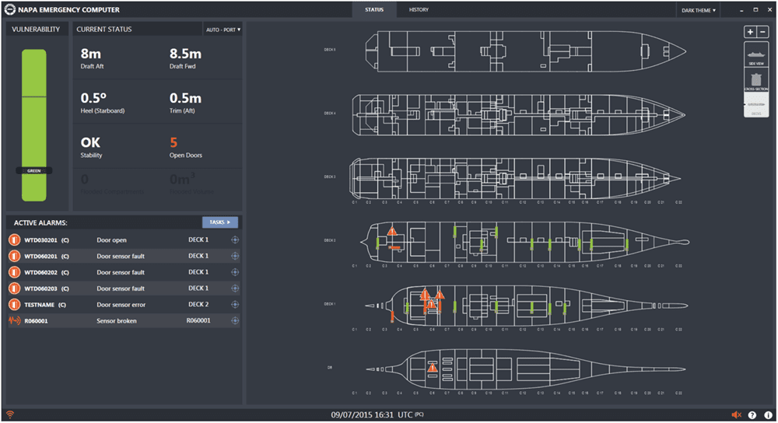Click orange door icon beside WTD030201
The image size is (778, 423).
[x=14, y=240]
